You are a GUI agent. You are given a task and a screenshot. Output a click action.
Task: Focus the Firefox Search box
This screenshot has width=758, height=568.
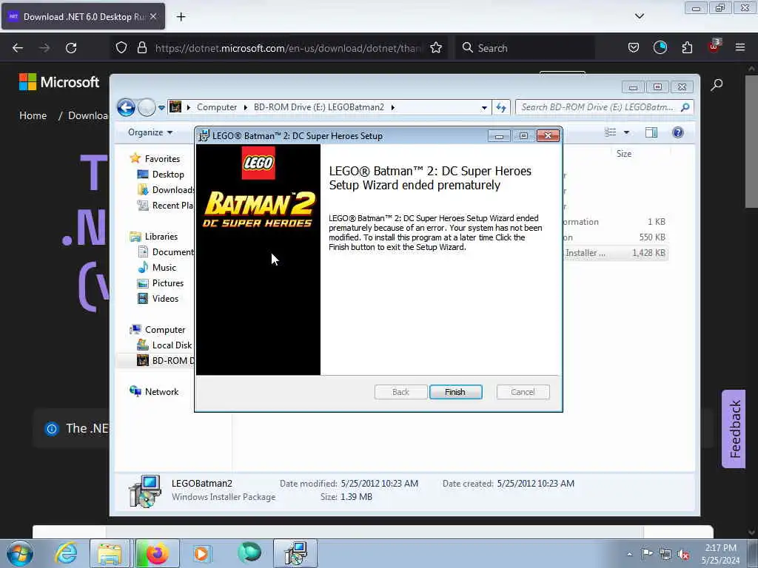tap(526, 48)
